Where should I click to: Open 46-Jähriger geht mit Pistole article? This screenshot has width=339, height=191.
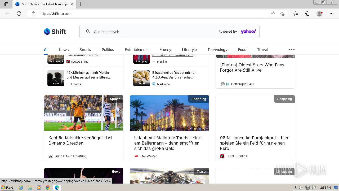tap(88, 75)
